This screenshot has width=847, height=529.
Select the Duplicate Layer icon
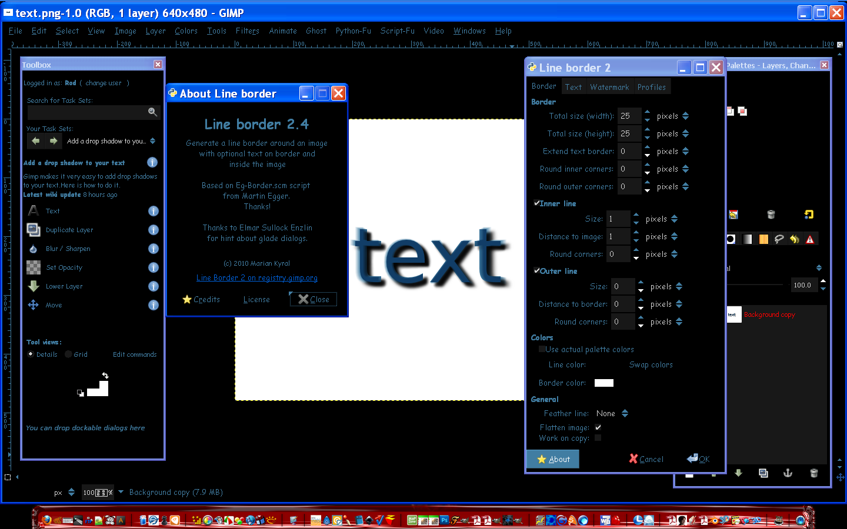point(34,230)
